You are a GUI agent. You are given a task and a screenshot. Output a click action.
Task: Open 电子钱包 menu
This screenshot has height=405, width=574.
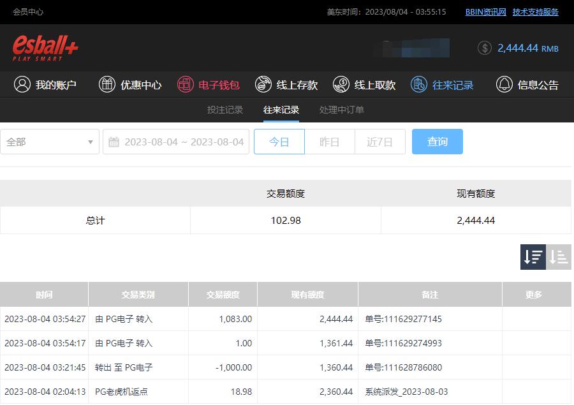209,85
